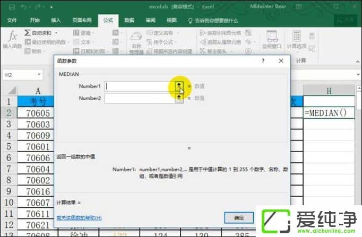Switch to the 审阅 ribbon tab
This screenshot has height=237, width=362.
[151, 20]
